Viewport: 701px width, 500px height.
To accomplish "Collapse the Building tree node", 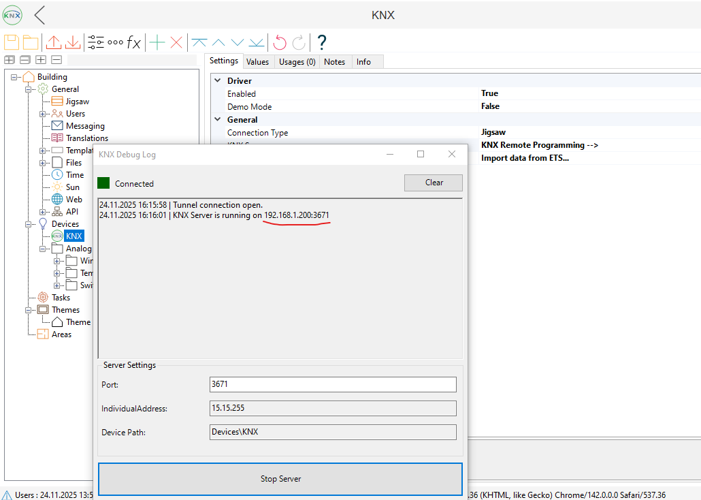I will (14, 77).
